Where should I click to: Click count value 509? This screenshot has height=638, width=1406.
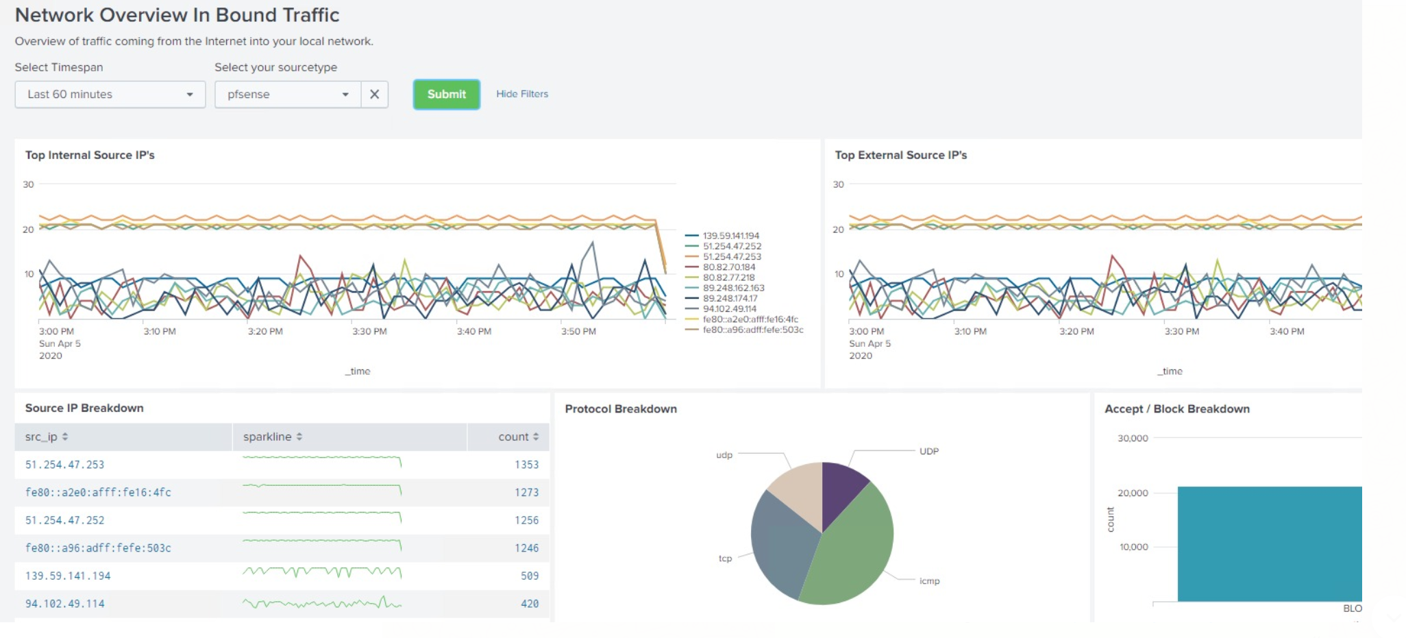530,576
